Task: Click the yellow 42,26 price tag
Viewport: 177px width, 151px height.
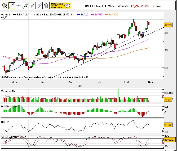Action: [x=168, y=25]
